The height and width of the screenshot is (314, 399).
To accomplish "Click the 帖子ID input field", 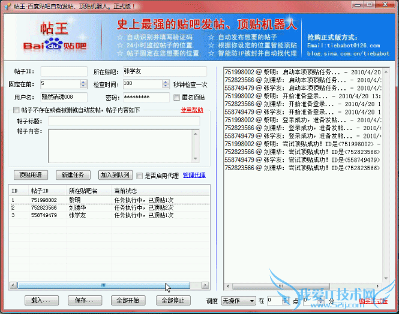I will (x=64, y=71).
